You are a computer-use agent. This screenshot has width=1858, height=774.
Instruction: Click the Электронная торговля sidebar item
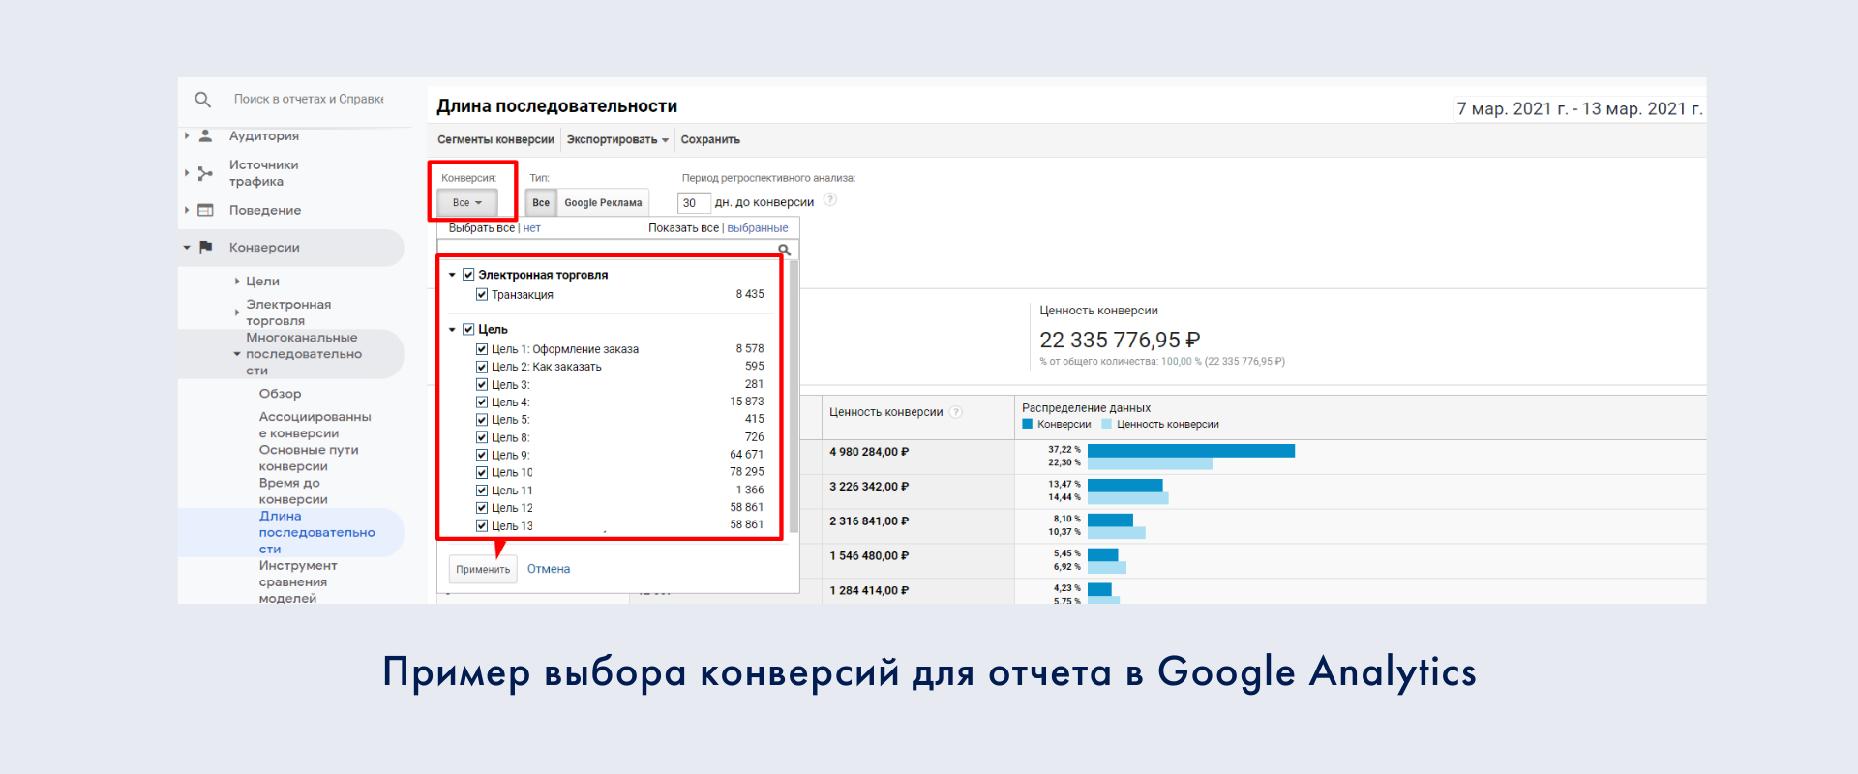(x=288, y=313)
